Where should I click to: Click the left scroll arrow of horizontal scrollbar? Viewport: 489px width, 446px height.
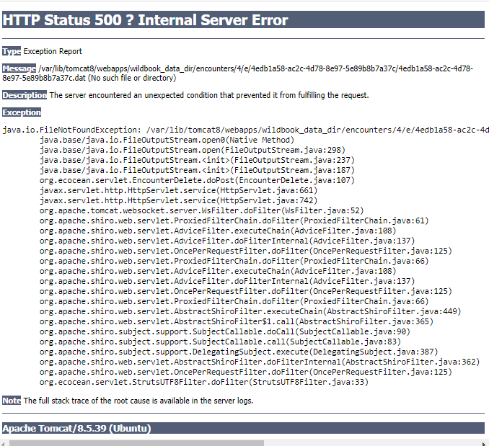click(x=2, y=444)
